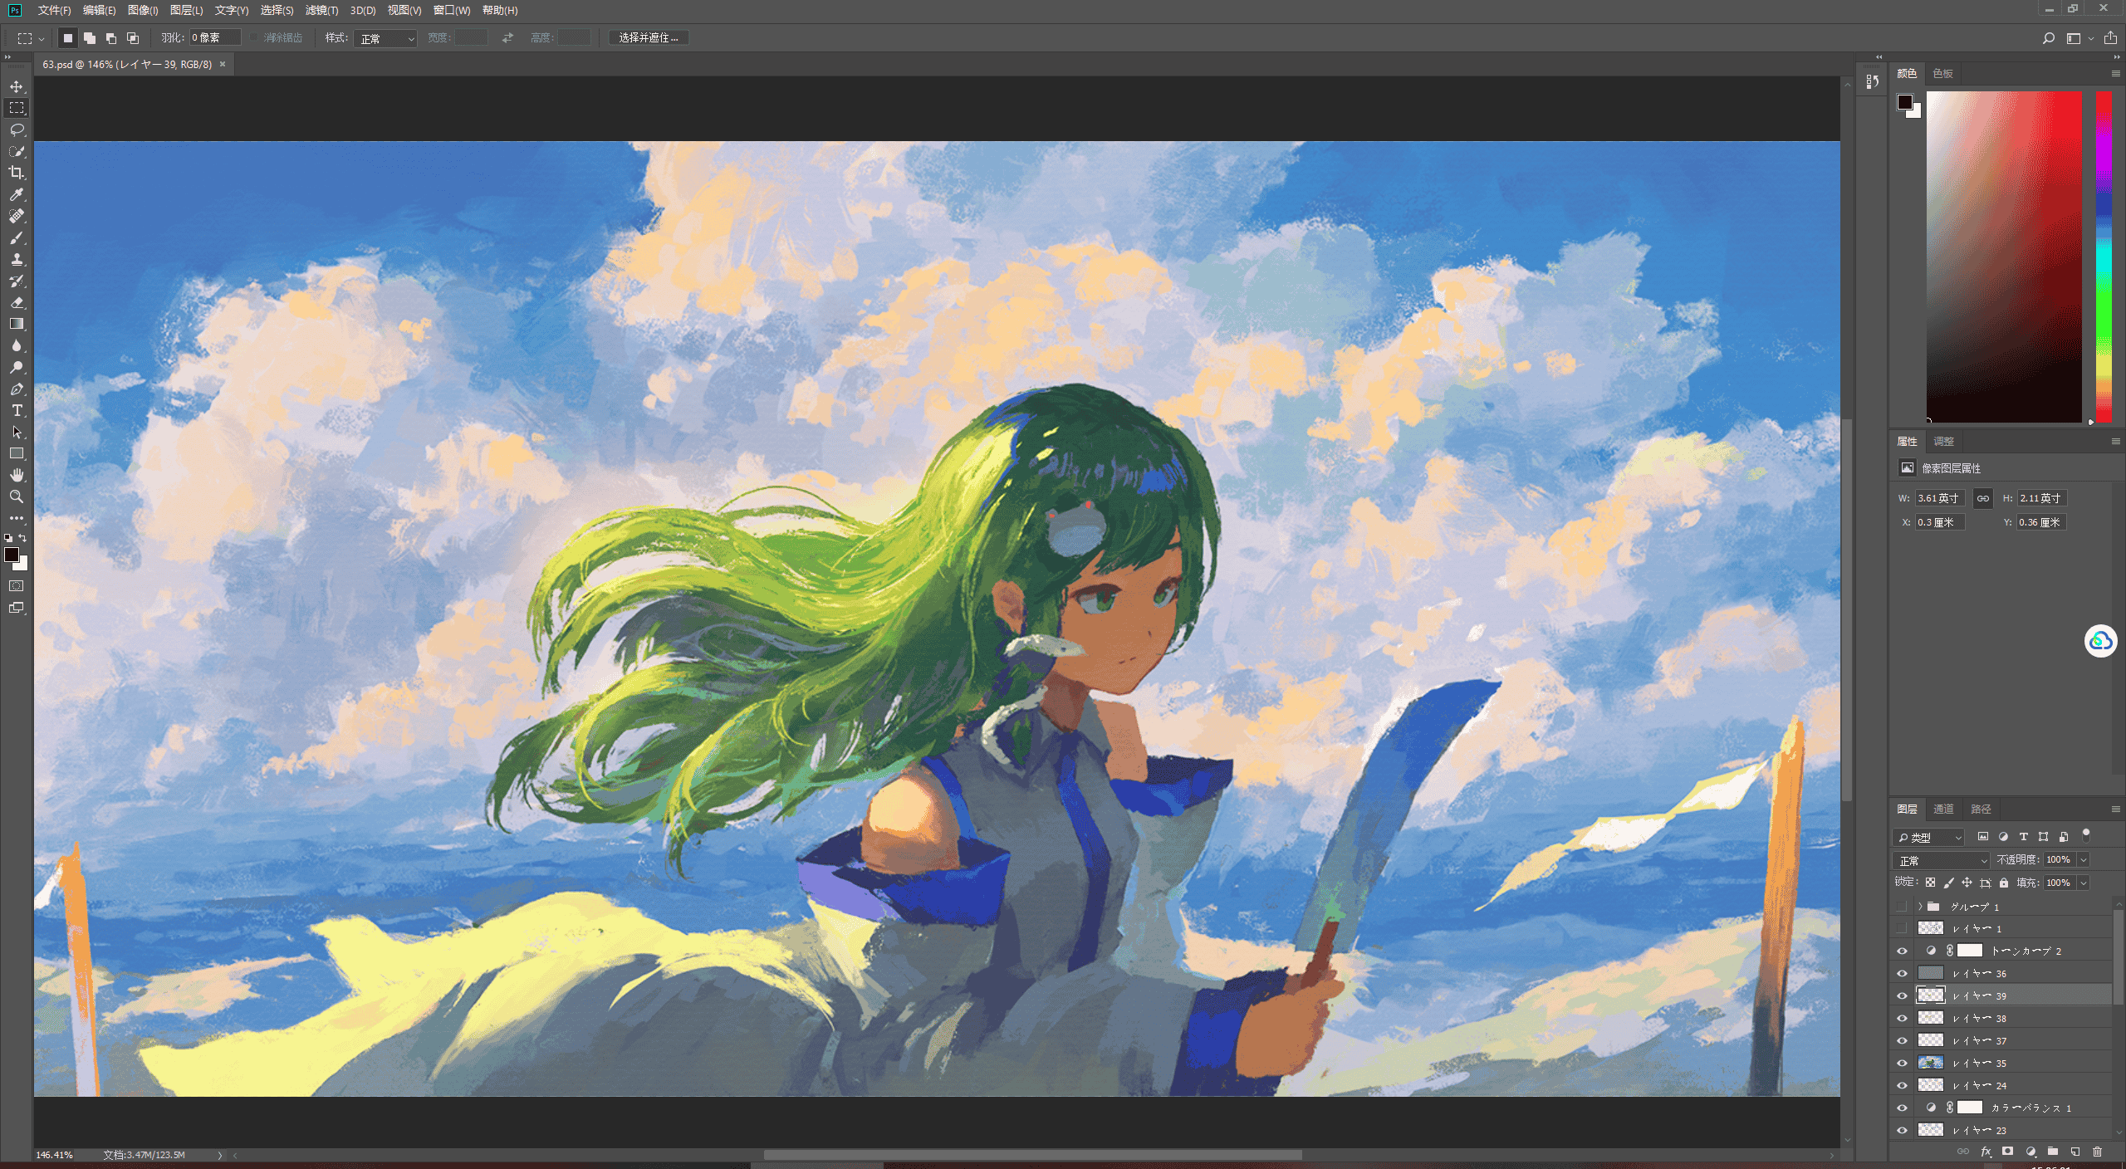Switch to the 调整 adjustments tab
The image size is (2126, 1169).
tap(1943, 441)
